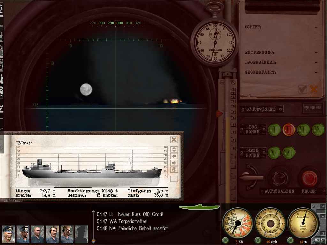Image resolution: width=327 pixels, height=245 pixels.
Task: Click the 'T2-Tanker' title text
Action: coord(24,143)
